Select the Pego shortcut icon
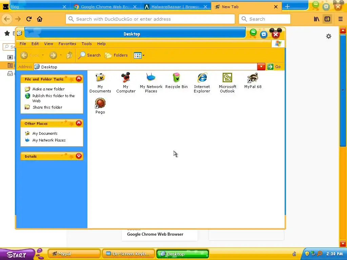347x260 pixels. coord(100,106)
